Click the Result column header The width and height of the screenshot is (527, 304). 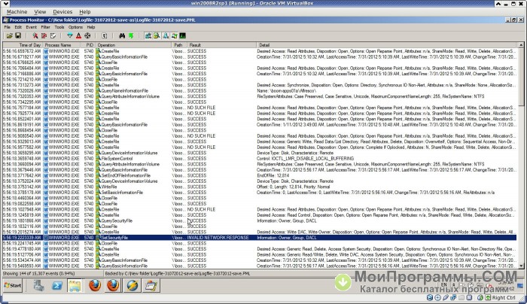click(x=221, y=45)
